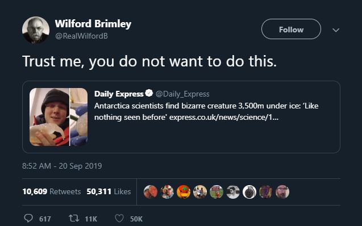
Task: Click the black-and-white sunglasses liker avatar
Action: 233,192
